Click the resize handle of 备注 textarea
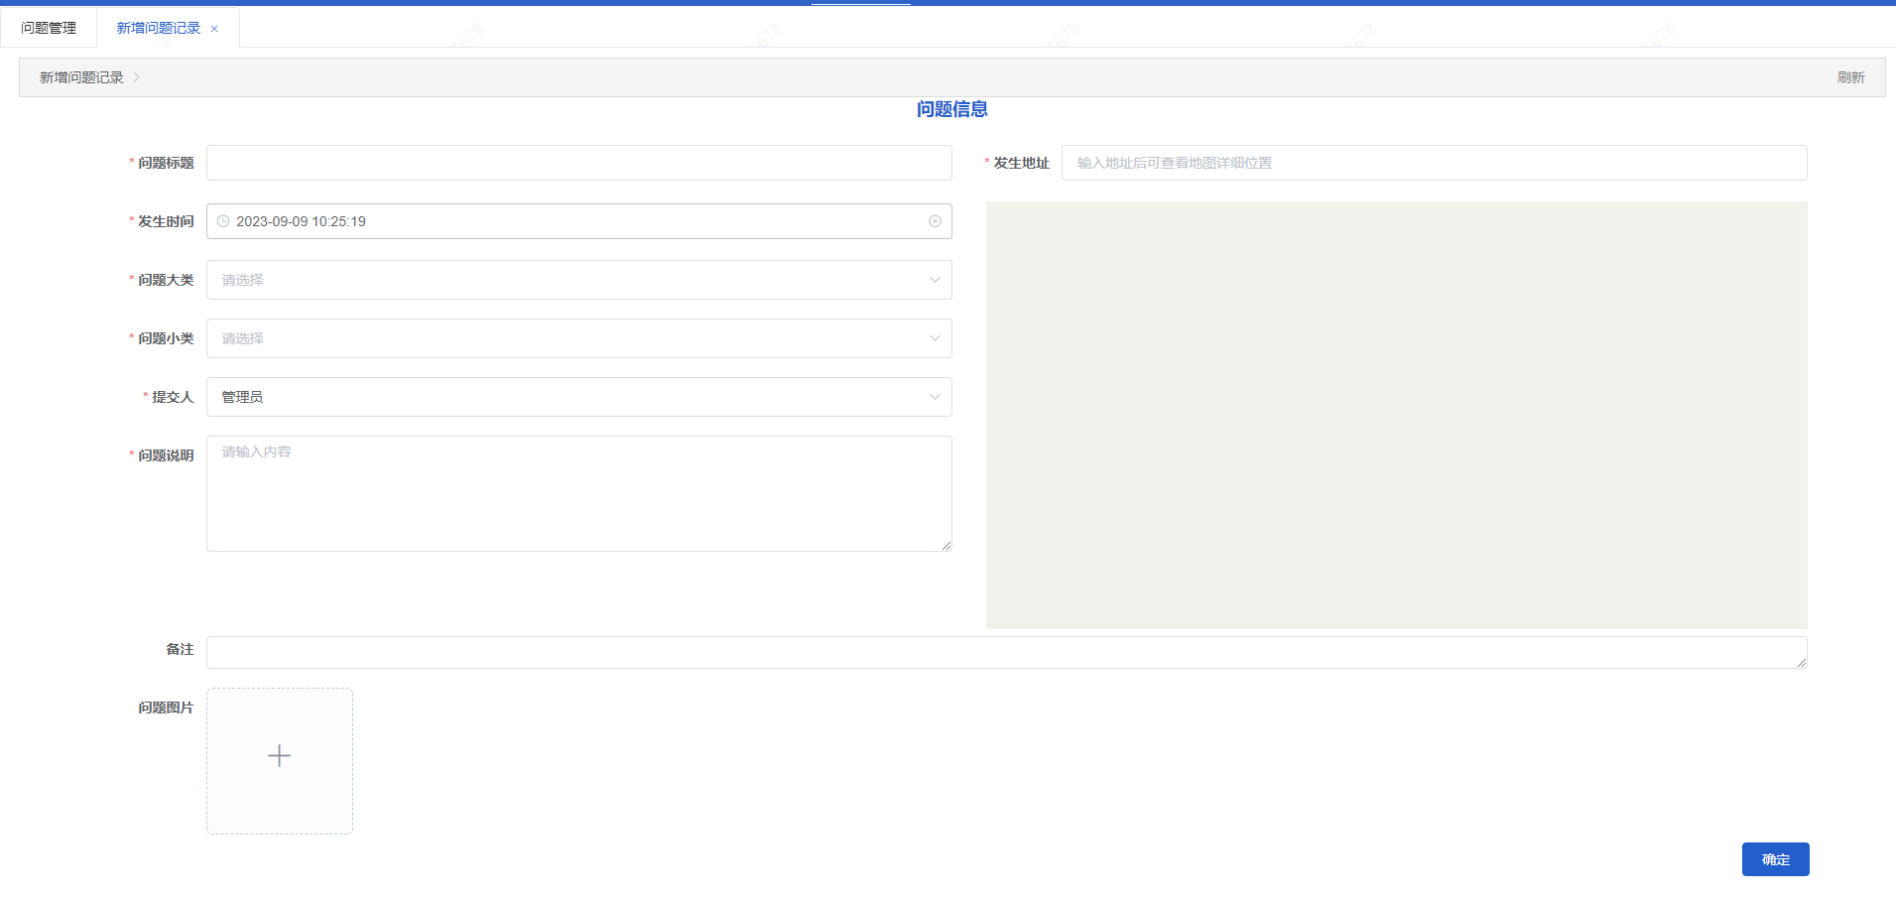The image size is (1896, 900). pyautogui.click(x=1802, y=663)
